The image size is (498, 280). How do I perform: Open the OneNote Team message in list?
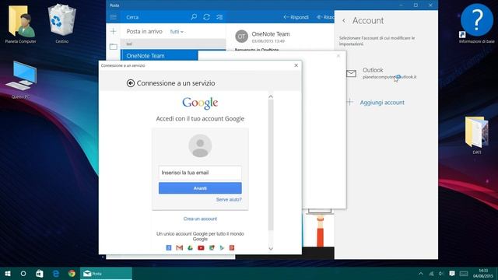click(159, 55)
